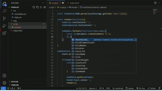Select the childElementCount suggestion
Screen dimensions: 162x91
[104, 43]
